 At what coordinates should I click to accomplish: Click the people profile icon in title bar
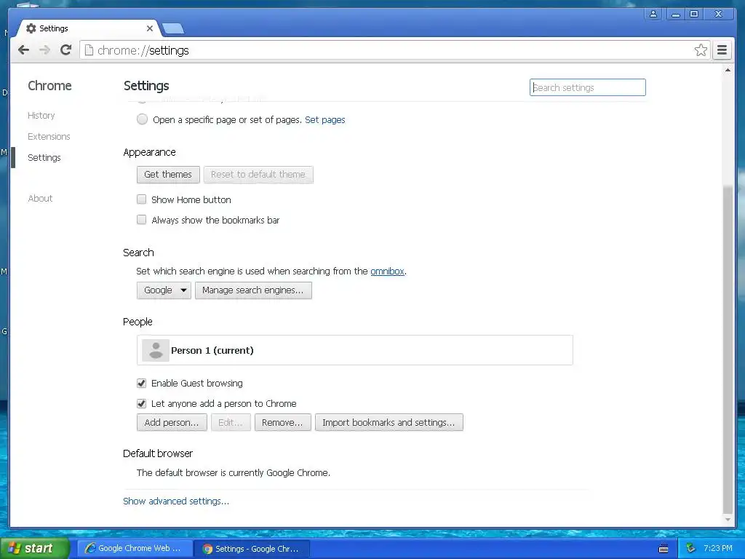coord(653,15)
